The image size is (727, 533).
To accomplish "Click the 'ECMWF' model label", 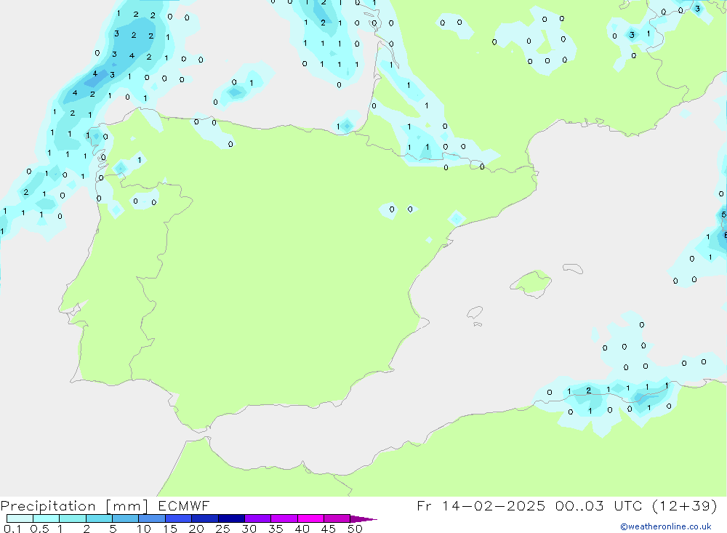I will (x=184, y=505).
